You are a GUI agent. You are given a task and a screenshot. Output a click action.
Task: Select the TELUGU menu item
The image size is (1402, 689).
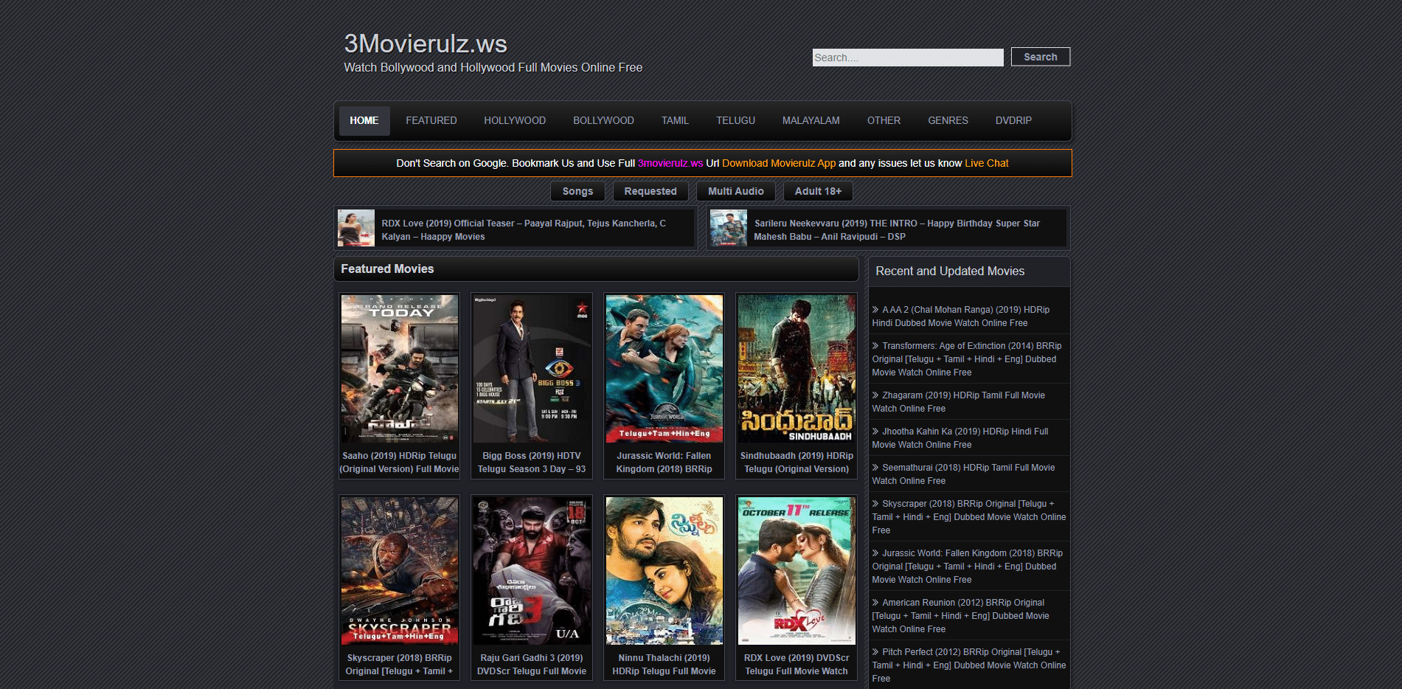pyautogui.click(x=735, y=120)
